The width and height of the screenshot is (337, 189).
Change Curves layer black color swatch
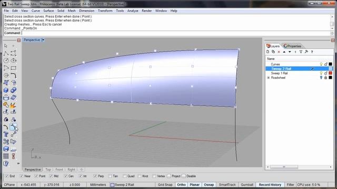click(331, 64)
